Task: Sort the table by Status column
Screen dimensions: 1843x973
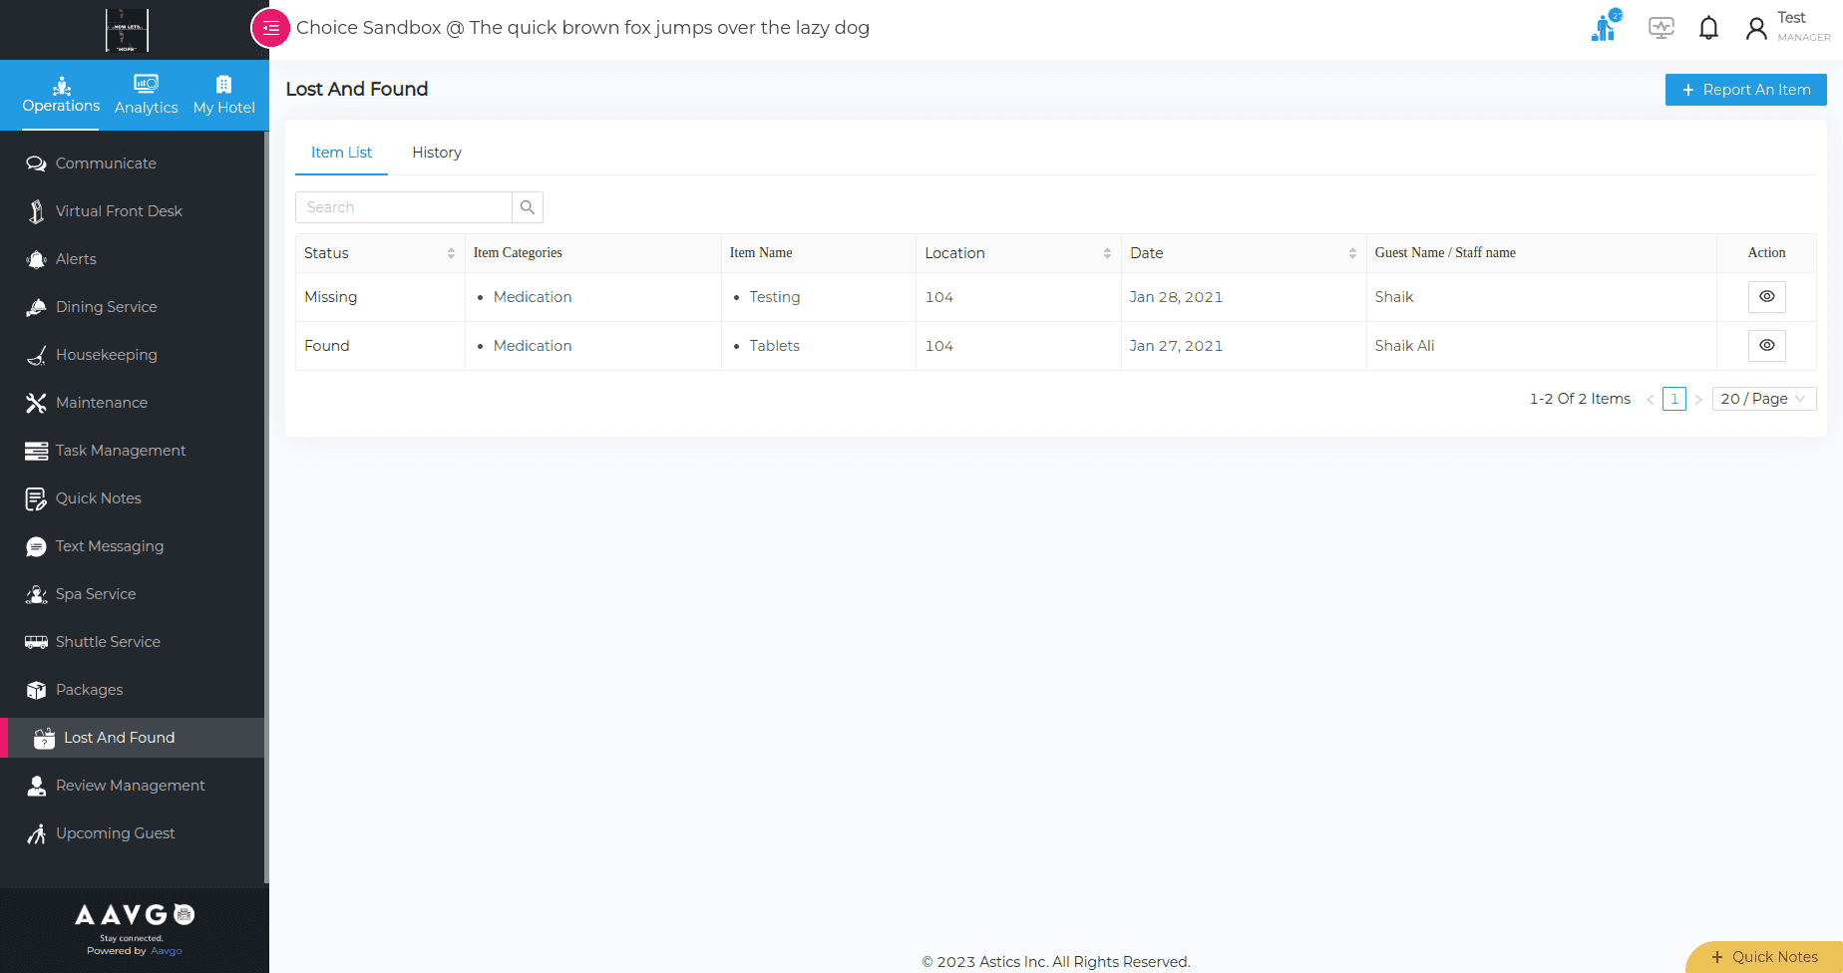Action: [x=451, y=253]
